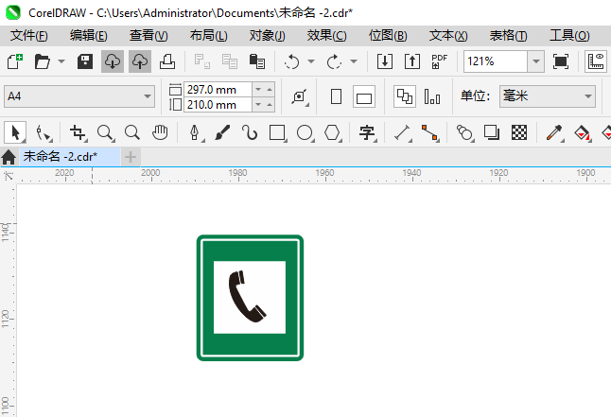Click the Full screen preview icon
Viewport: 611px width, 417px height.
[560, 61]
